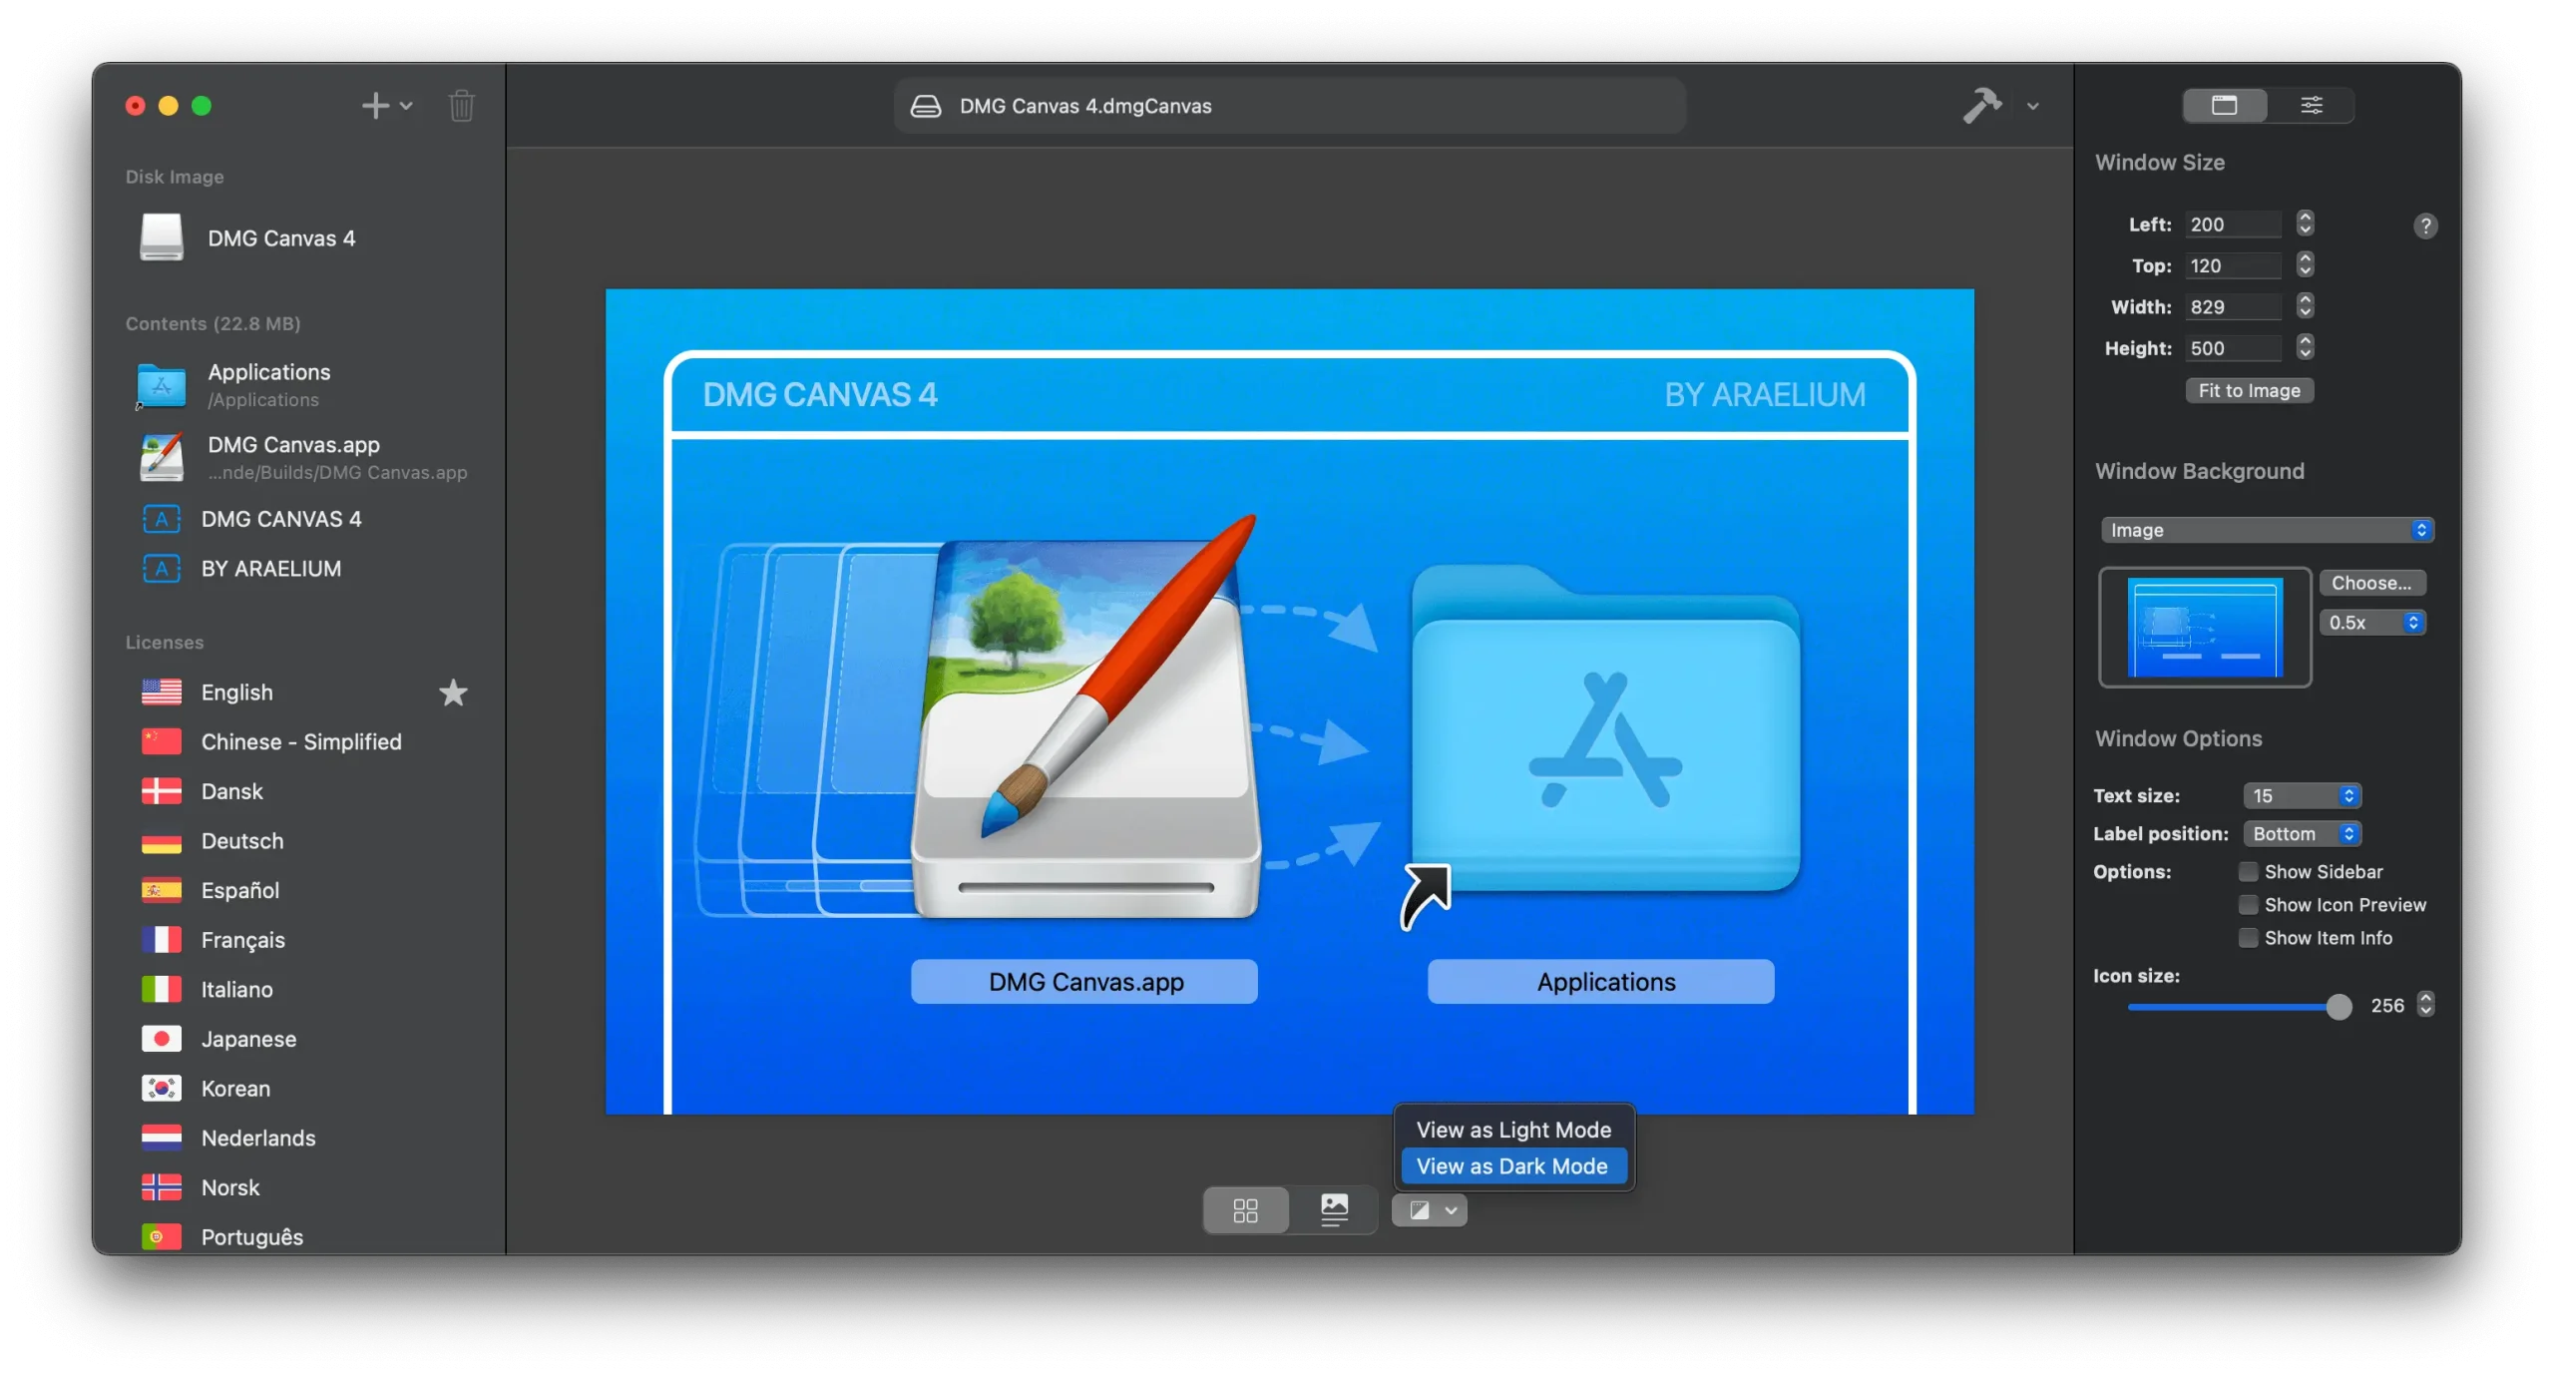Open the window settings inspector tab

click(x=2224, y=105)
